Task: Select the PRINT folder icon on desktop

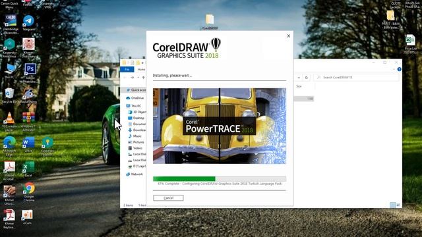Action: [x=391, y=20]
